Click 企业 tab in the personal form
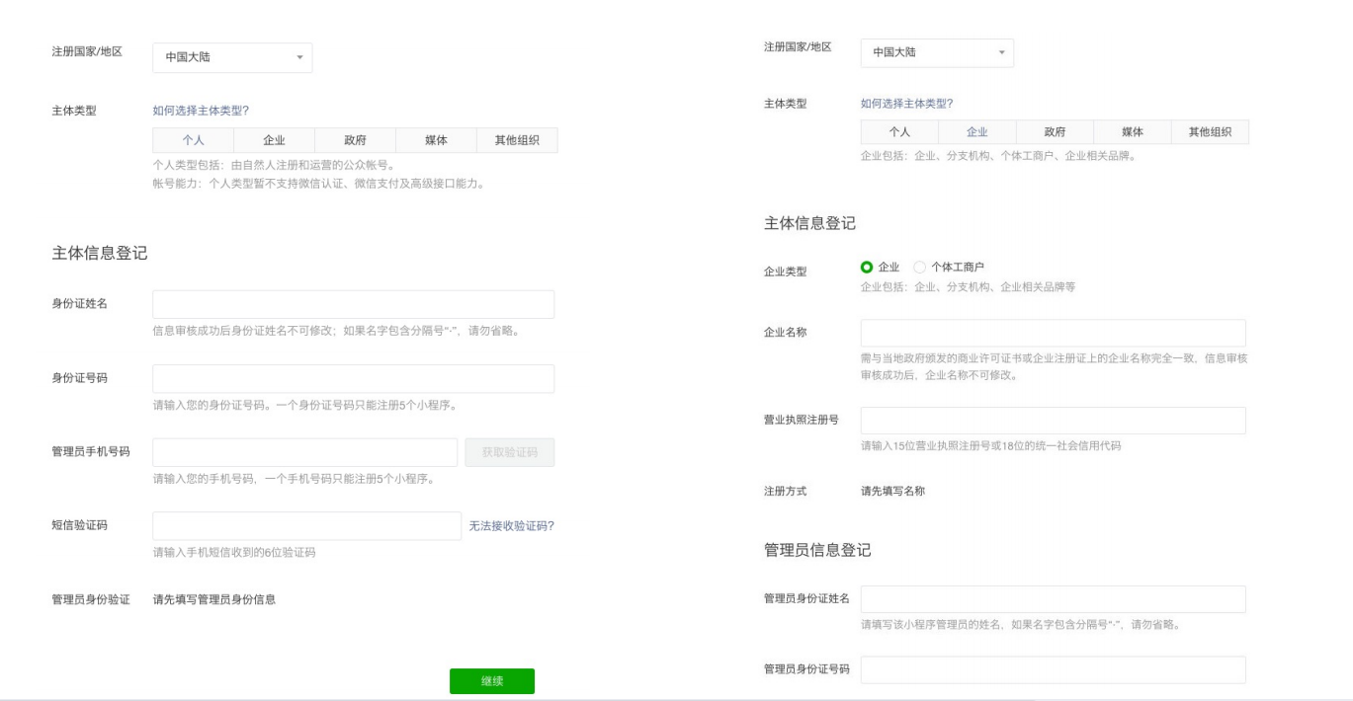The image size is (1353, 701). click(274, 140)
